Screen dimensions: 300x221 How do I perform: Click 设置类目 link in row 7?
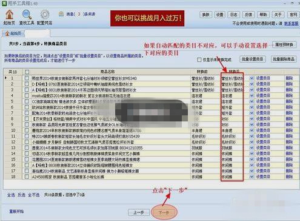click(x=263, y=113)
